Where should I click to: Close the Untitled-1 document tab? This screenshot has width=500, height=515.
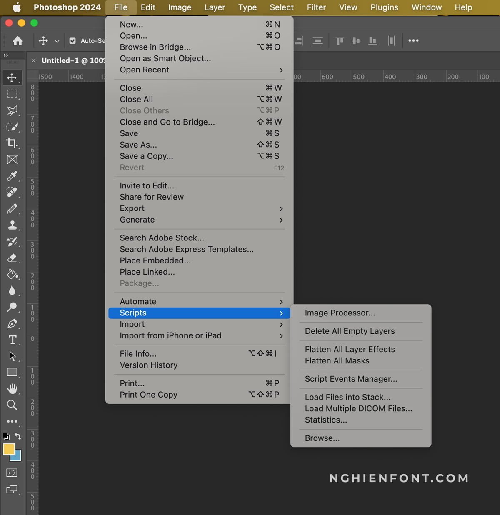click(x=33, y=61)
